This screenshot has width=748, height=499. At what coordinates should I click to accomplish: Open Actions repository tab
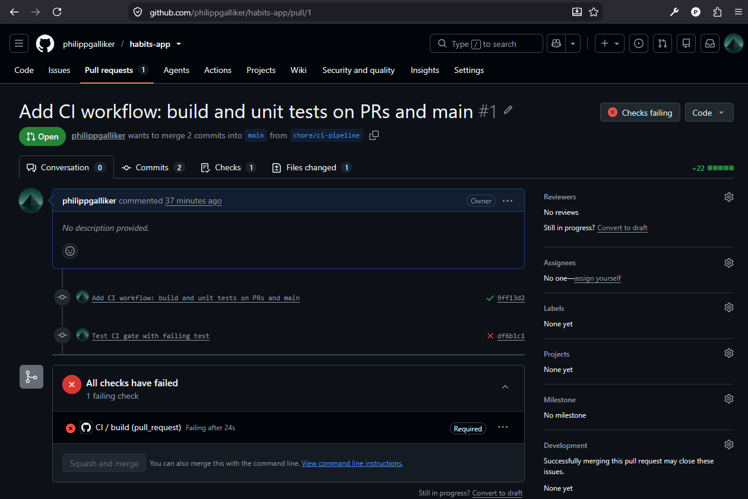tap(218, 70)
